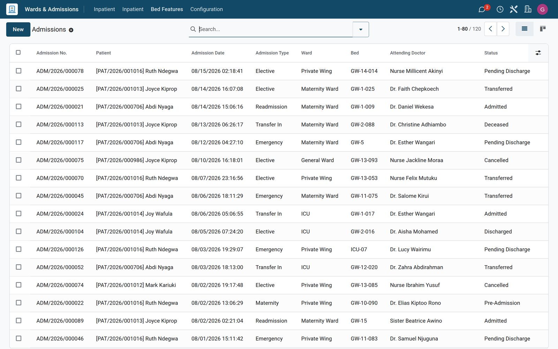Click the Deceased status cell
The image size is (558, 349).
pos(496,125)
